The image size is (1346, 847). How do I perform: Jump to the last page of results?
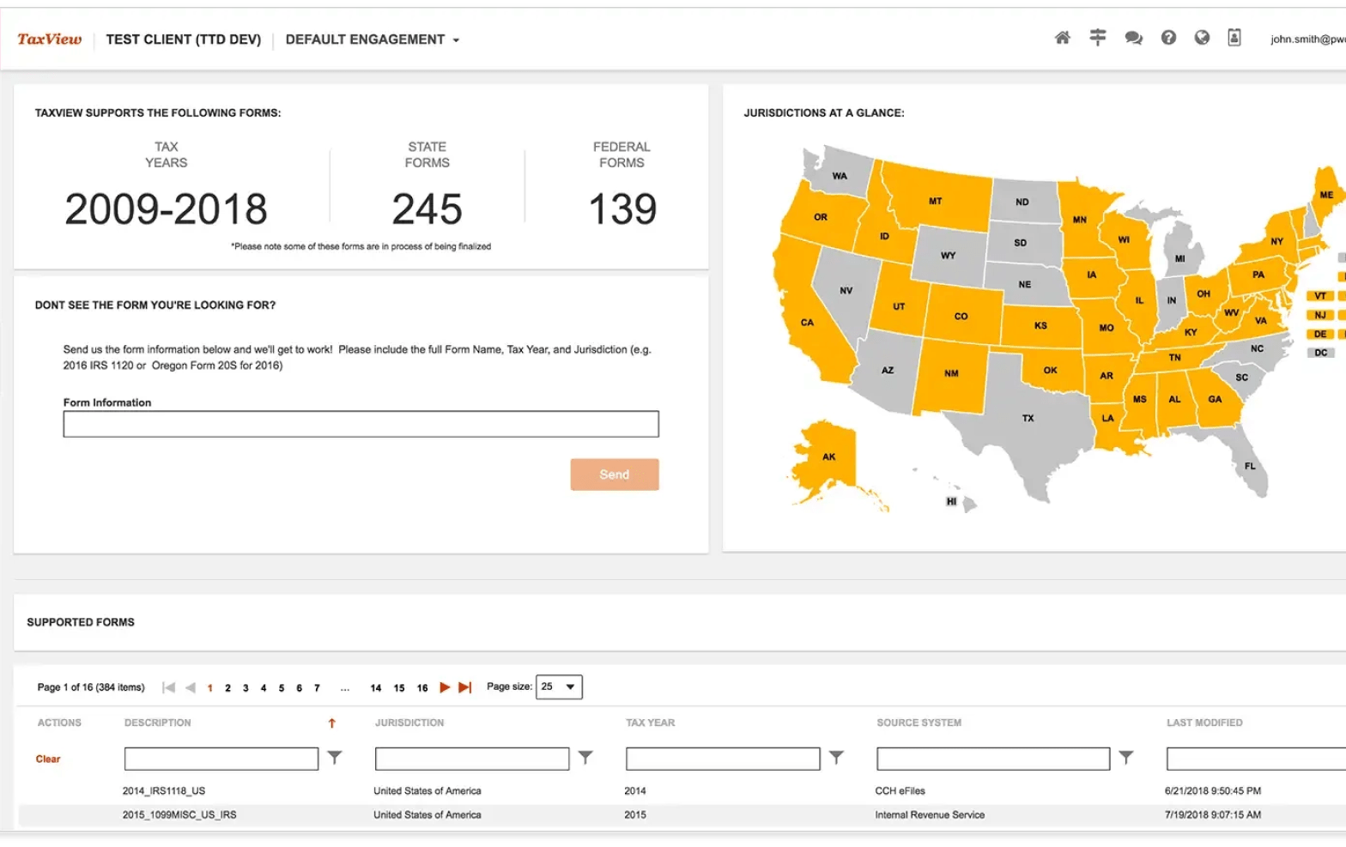click(465, 687)
